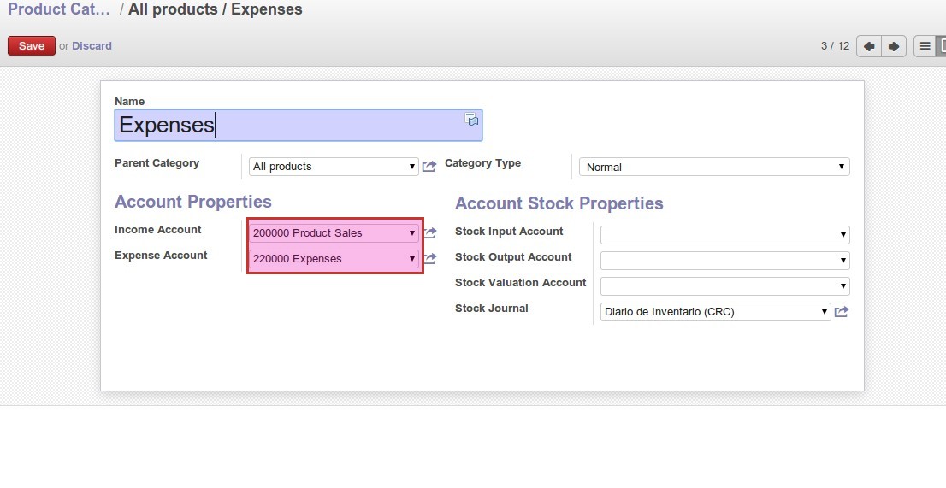
Task: Click the Name input field
Action: click(291, 125)
